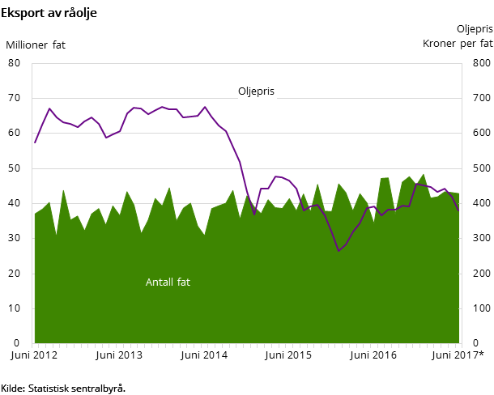Viewport: 494px width, 395px height.
Task: Click the Kroner per fat unit label
Action: click(457, 44)
